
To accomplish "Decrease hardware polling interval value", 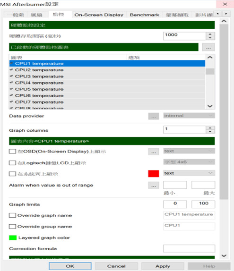I will (210, 38).
